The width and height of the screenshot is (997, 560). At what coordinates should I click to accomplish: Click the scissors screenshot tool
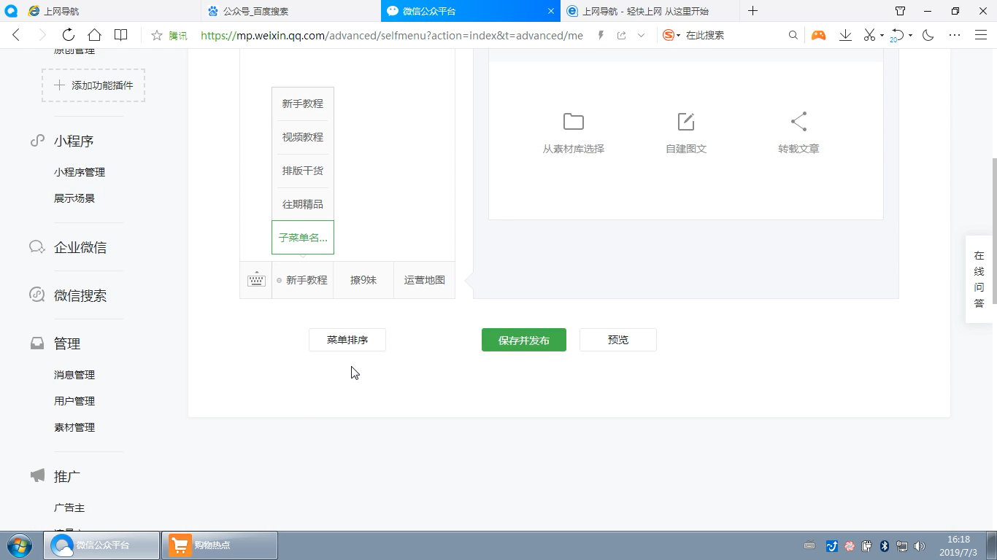[869, 35]
